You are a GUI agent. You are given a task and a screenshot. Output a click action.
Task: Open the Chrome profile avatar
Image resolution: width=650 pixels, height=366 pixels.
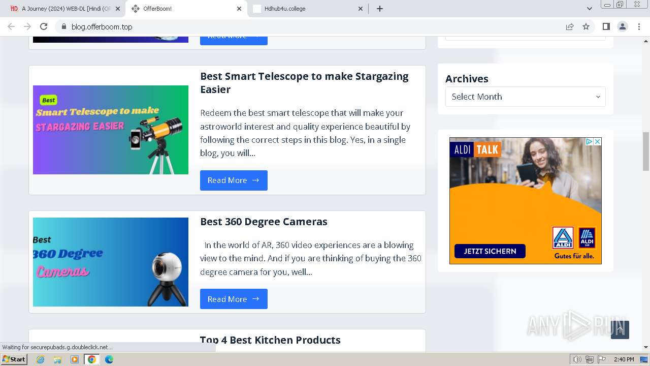623,26
